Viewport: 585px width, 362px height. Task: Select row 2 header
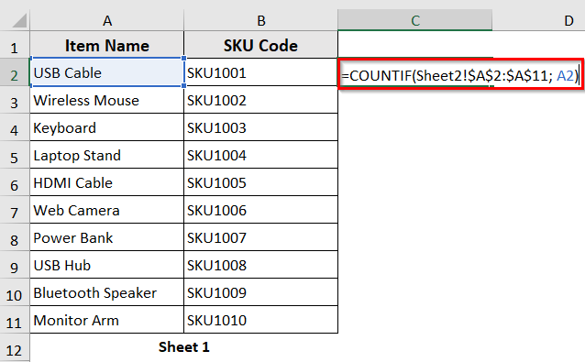click(x=14, y=72)
